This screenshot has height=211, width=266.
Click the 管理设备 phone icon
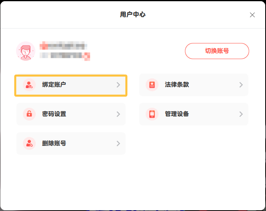152,114
